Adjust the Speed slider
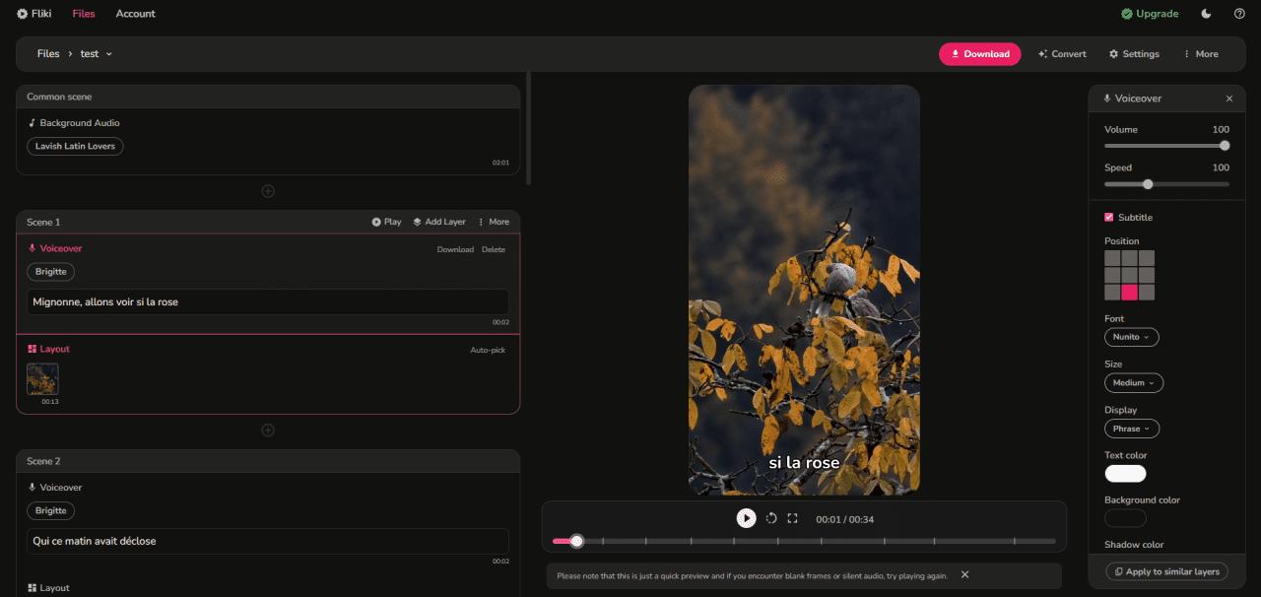This screenshot has height=597, width=1261. (x=1167, y=183)
